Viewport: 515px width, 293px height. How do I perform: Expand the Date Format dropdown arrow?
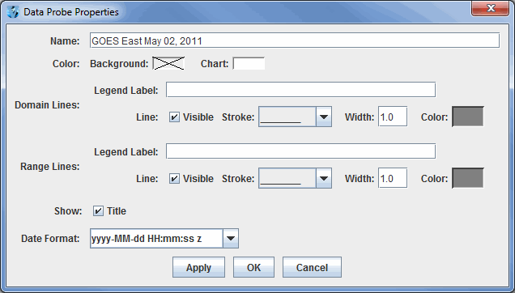pos(231,239)
